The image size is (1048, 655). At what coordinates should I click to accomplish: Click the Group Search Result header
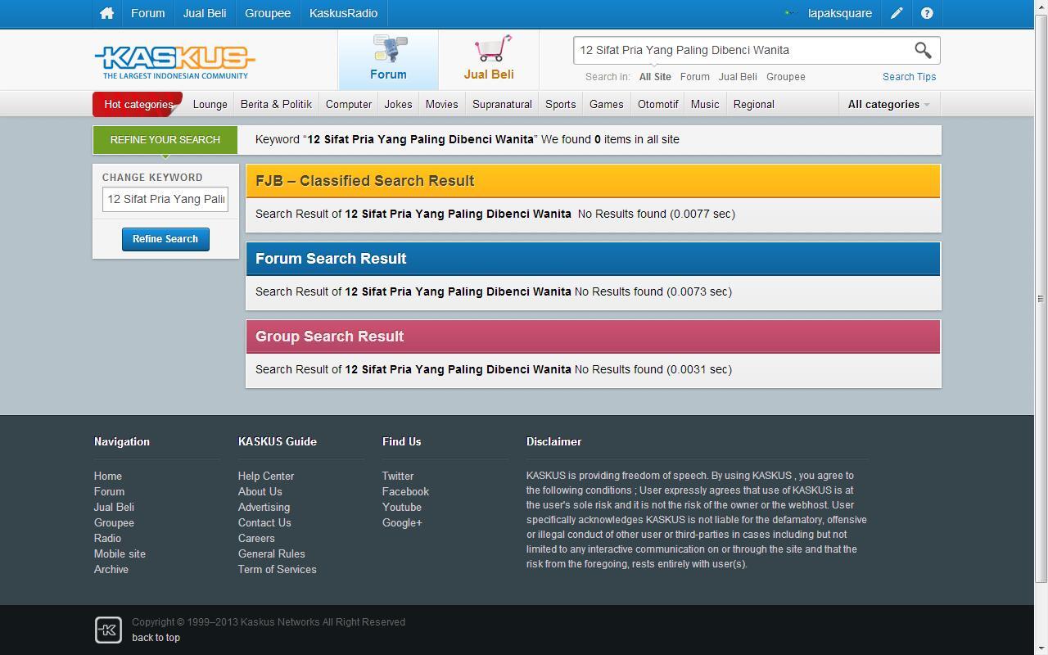coord(594,337)
